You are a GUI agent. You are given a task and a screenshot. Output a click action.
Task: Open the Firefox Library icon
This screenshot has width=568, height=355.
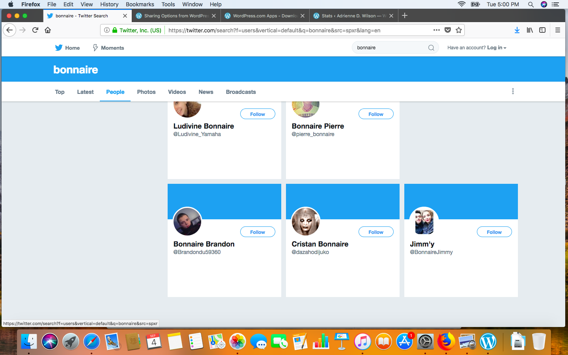pyautogui.click(x=530, y=30)
